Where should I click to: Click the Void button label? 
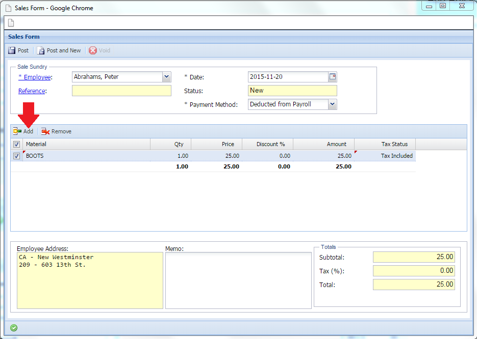coord(105,50)
